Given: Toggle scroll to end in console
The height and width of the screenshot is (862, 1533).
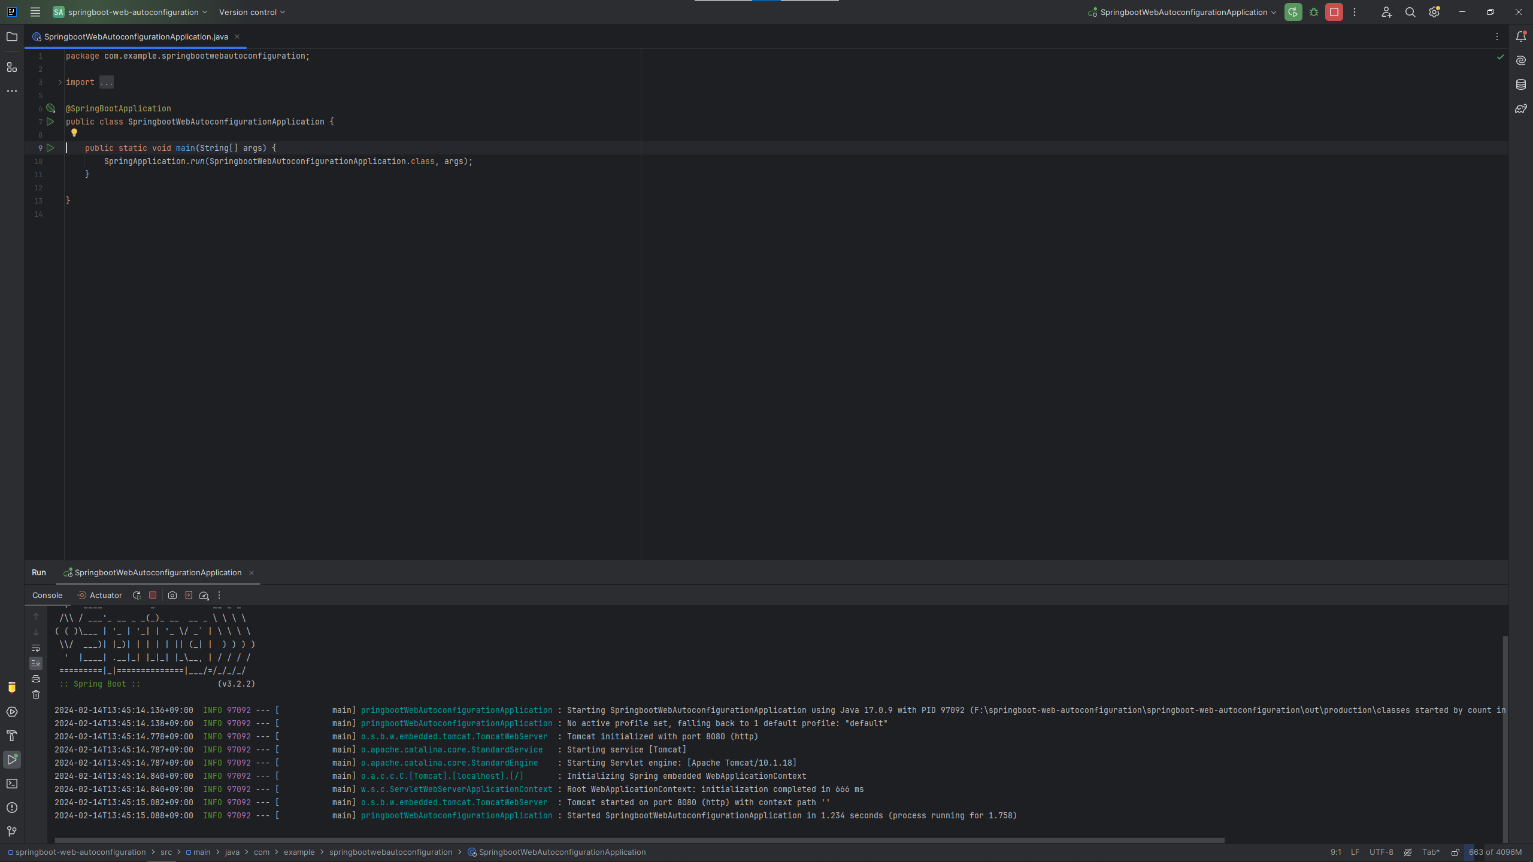Looking at the screenshot, I should [36, 663].
